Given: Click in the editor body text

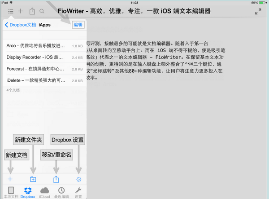Looking at the screenshot, I should [x=155, y=61].
